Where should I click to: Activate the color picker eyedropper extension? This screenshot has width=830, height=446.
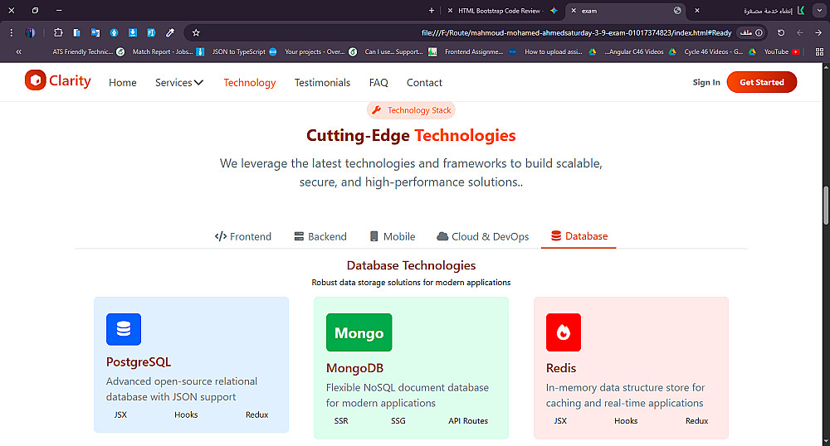click(170, 33)
